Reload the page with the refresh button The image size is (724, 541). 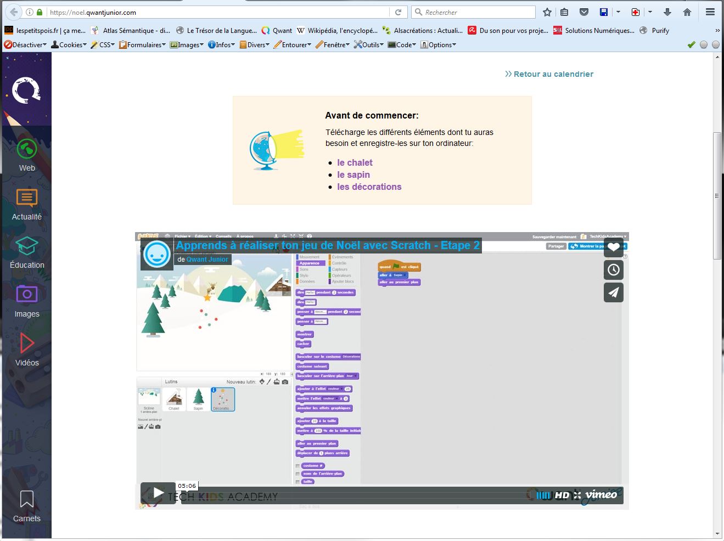[x=399, y=12]
